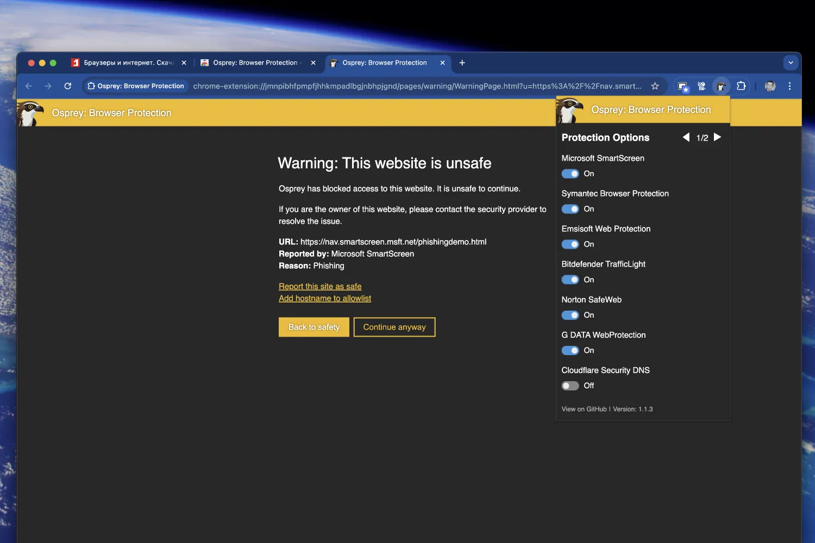
Task: Switch off Bitdefender TrafficLight
Action: (570, 280)
